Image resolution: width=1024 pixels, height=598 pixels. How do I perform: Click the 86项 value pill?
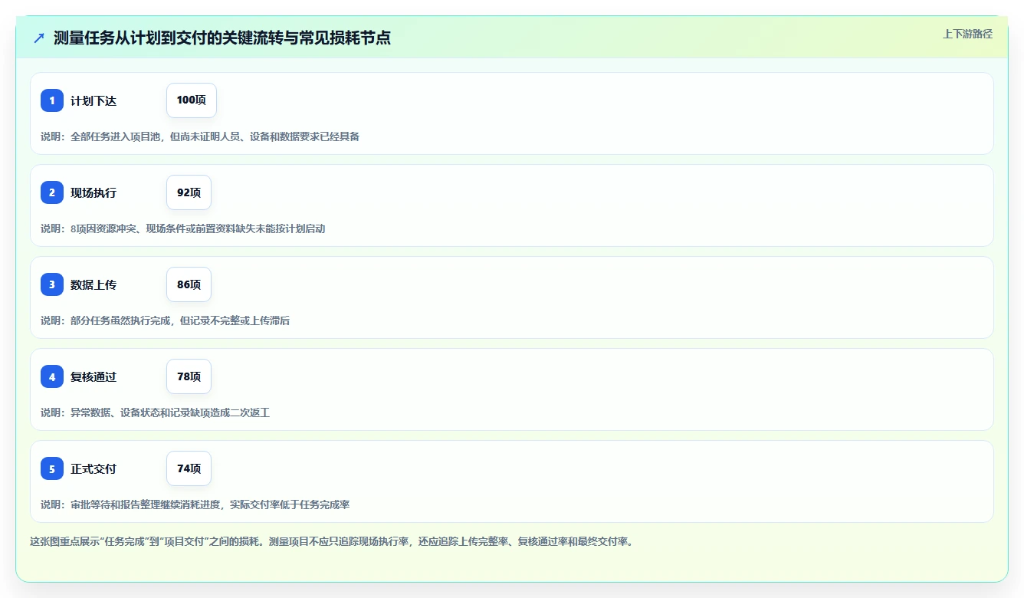189,284
